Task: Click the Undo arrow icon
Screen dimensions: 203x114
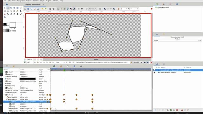Action: (x=43, y=9)
